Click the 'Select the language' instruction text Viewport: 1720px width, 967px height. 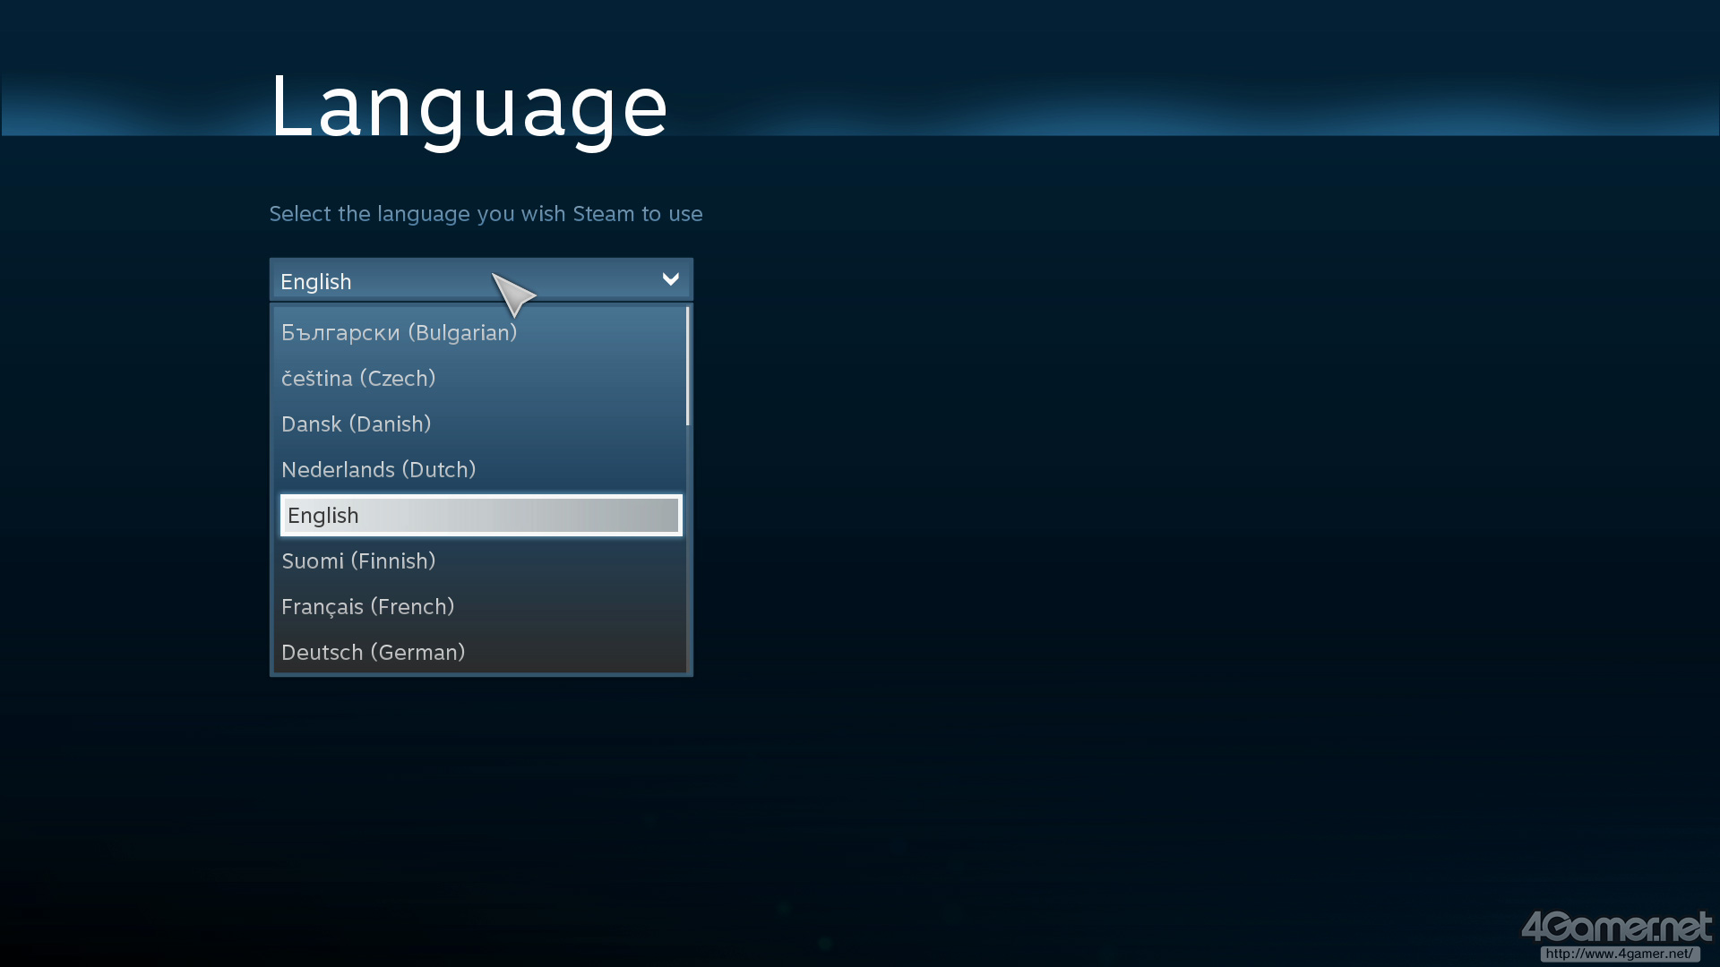point(486,214)
